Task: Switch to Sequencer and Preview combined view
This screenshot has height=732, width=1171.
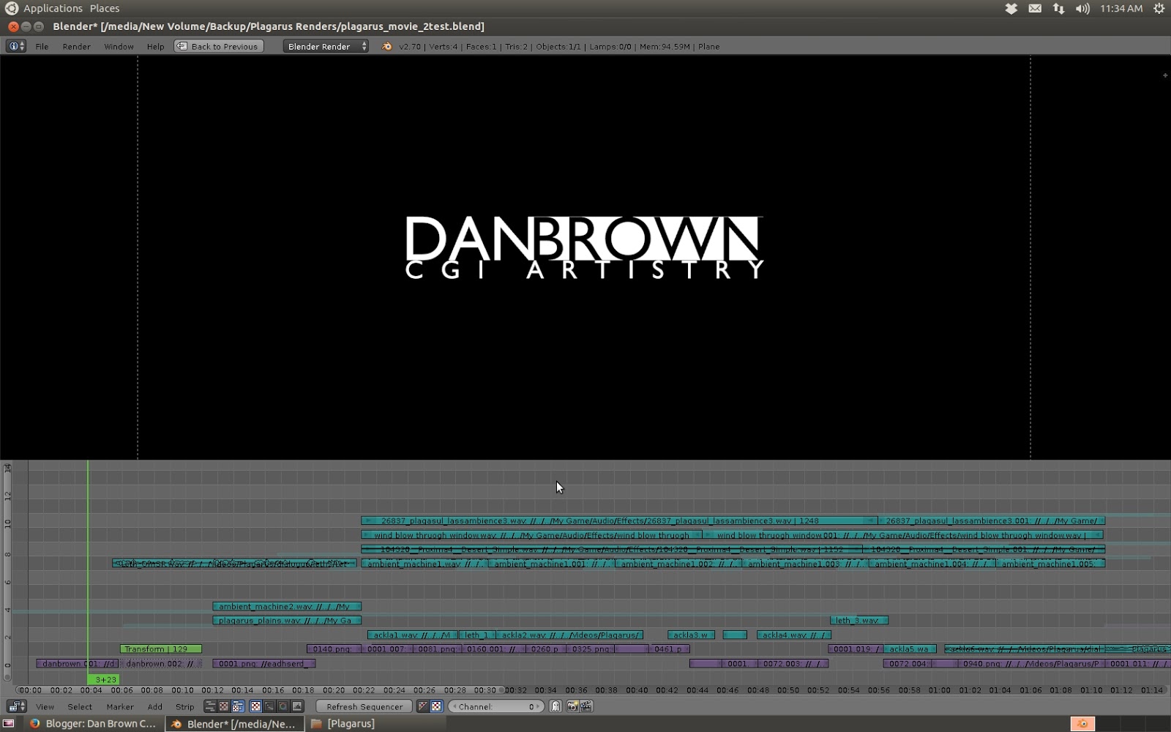Action: pyautogui.click(x=238, y=706)
